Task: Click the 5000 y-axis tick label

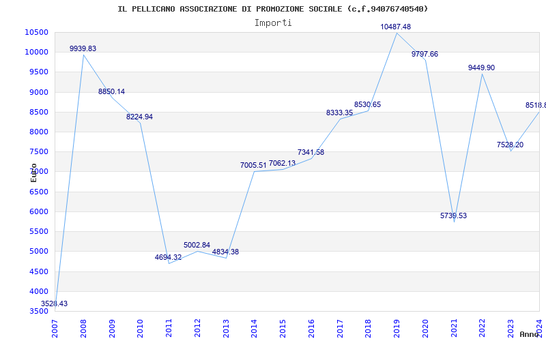Action: pos(38,251)
